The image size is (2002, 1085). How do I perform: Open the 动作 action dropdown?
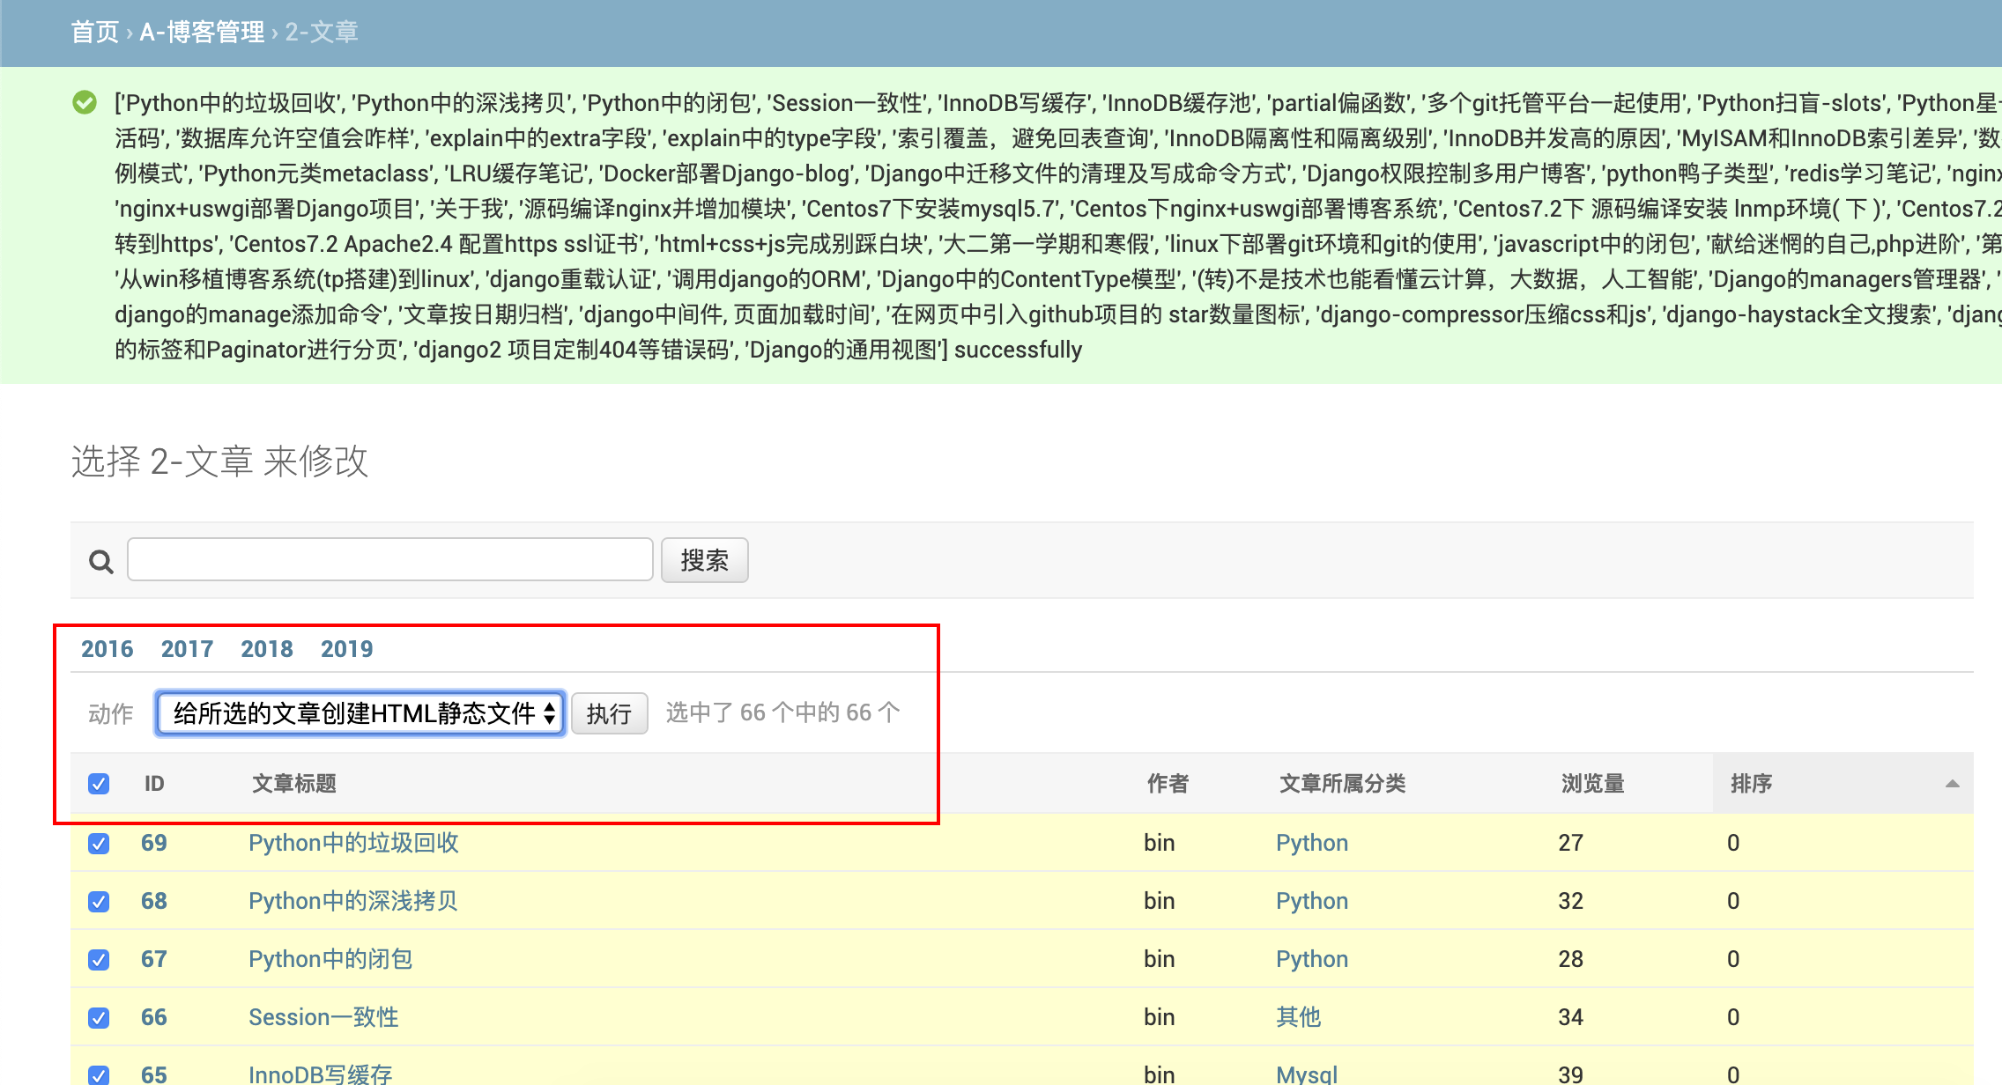[x=360, y=713]
